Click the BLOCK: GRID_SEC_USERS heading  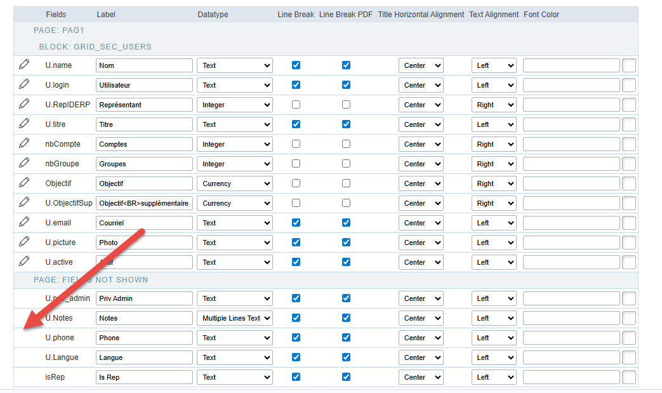[95, 47]
